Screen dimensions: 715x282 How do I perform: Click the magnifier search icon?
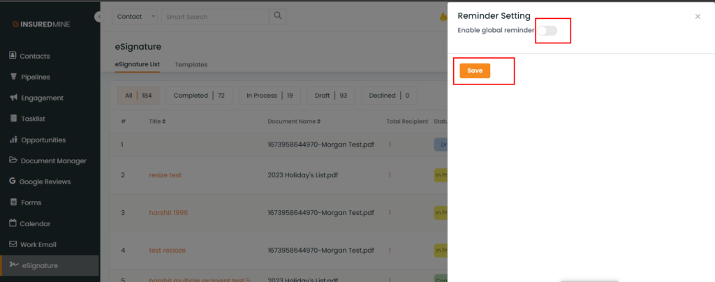tap(277, 17)
